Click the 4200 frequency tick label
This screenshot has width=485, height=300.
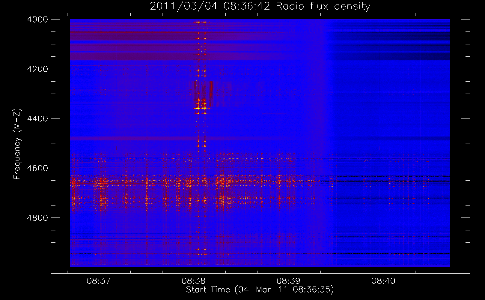(37, 69)
